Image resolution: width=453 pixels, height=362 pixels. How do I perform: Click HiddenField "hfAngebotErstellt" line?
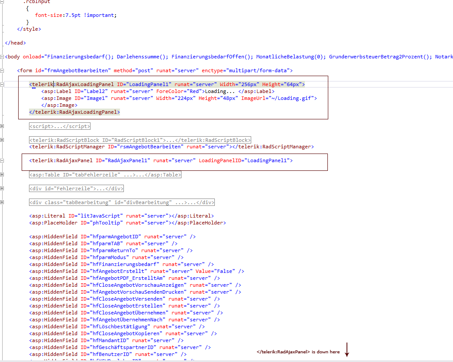(137, 272)
